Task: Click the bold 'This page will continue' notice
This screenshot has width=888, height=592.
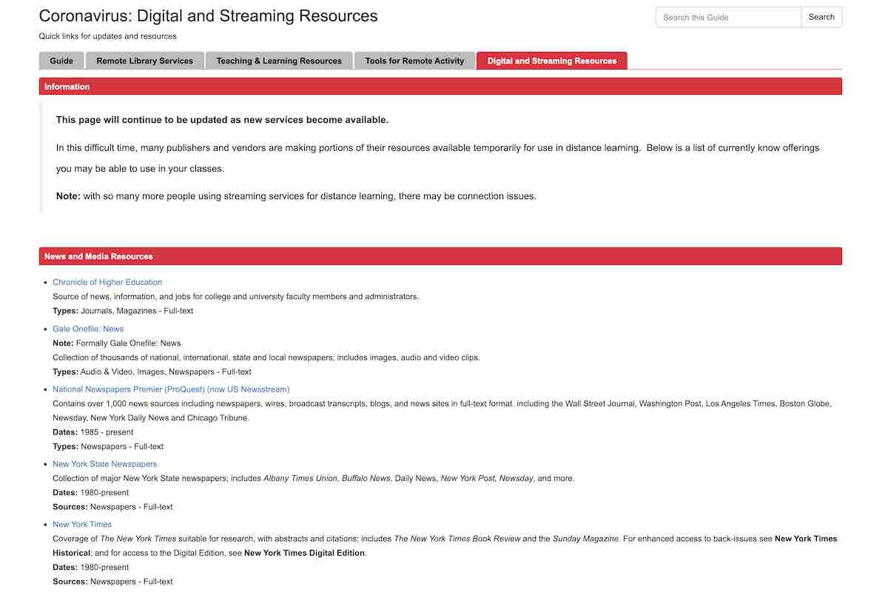Action: 222,120
